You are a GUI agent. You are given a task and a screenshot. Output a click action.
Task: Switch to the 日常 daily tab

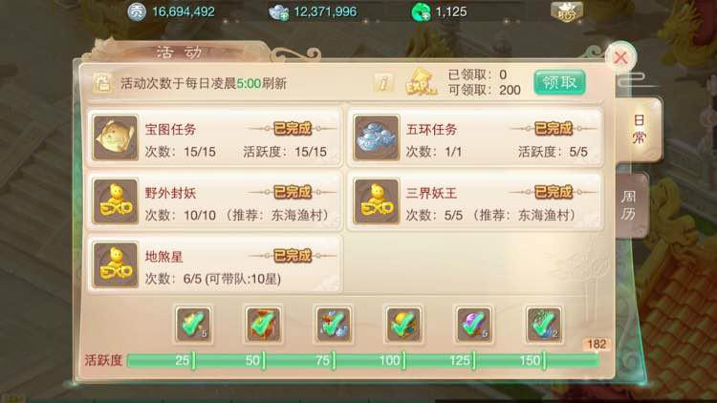[639, 130]
